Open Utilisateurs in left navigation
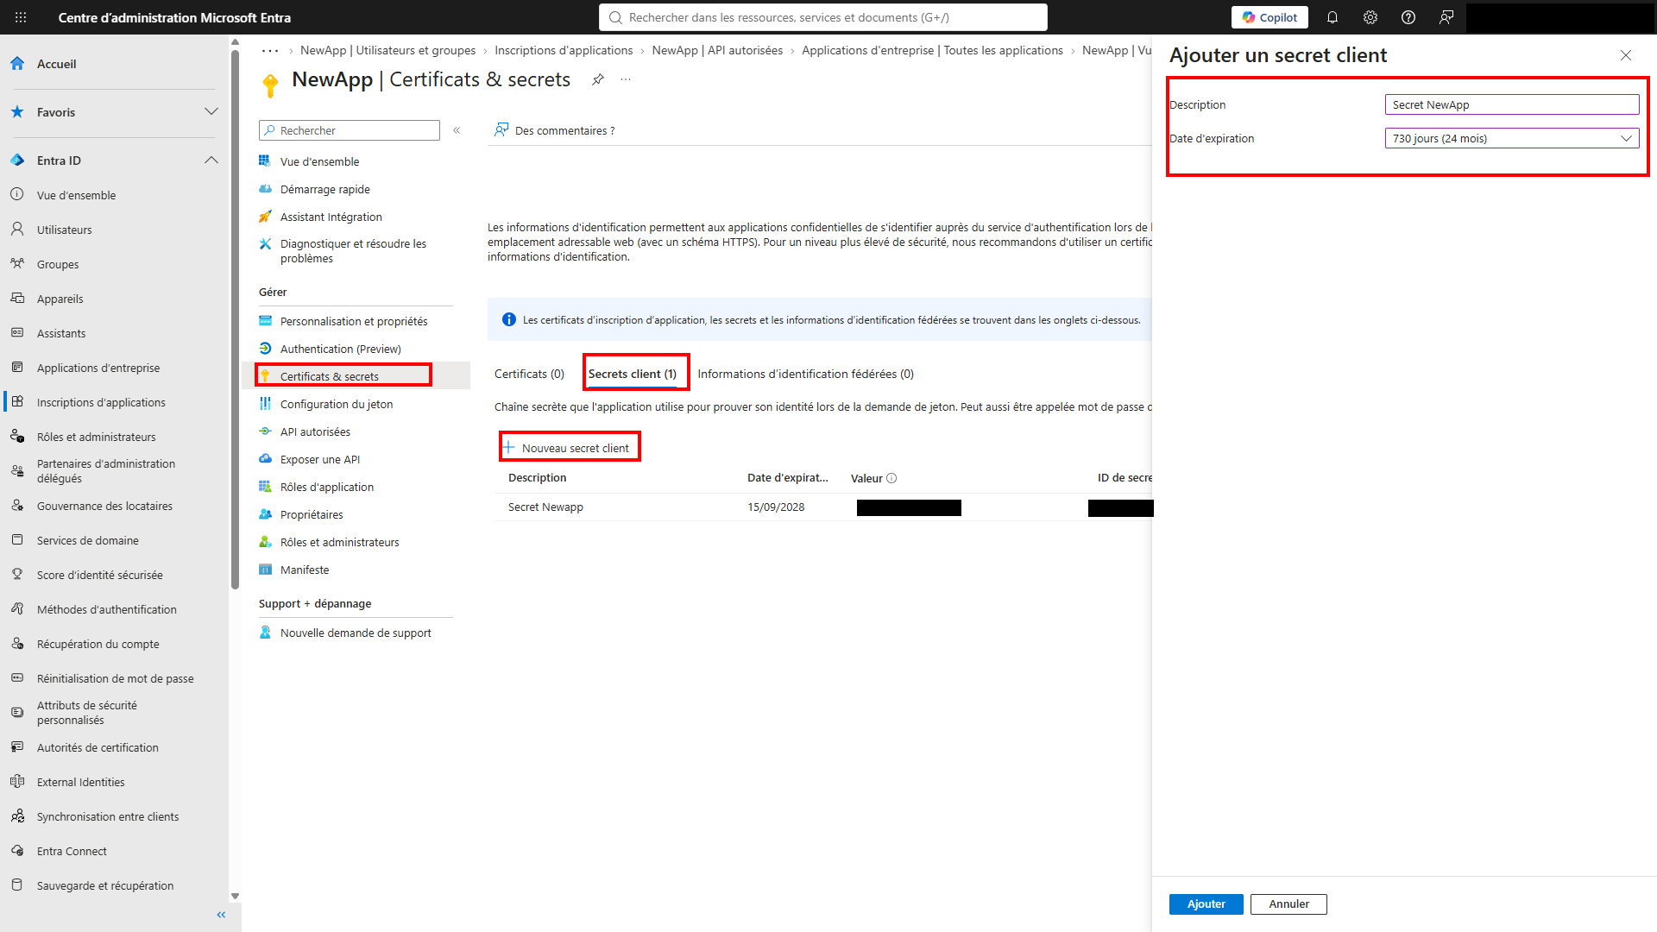Screen dimensions: 1657x932 pyautogui.click(x=64, y=230)
